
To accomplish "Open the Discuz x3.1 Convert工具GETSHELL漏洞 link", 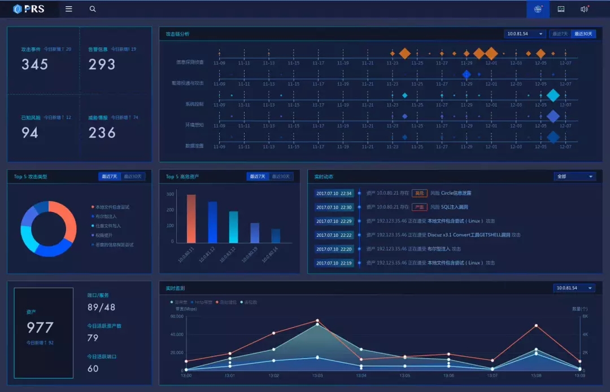I will click(x=469, y=235).
